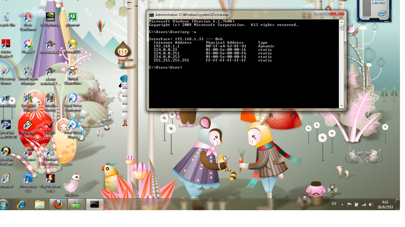This screenshot has height=227, width=405.
Task: Launch Internet Explorer from the taskbar
Action: [x=21, y=204]
